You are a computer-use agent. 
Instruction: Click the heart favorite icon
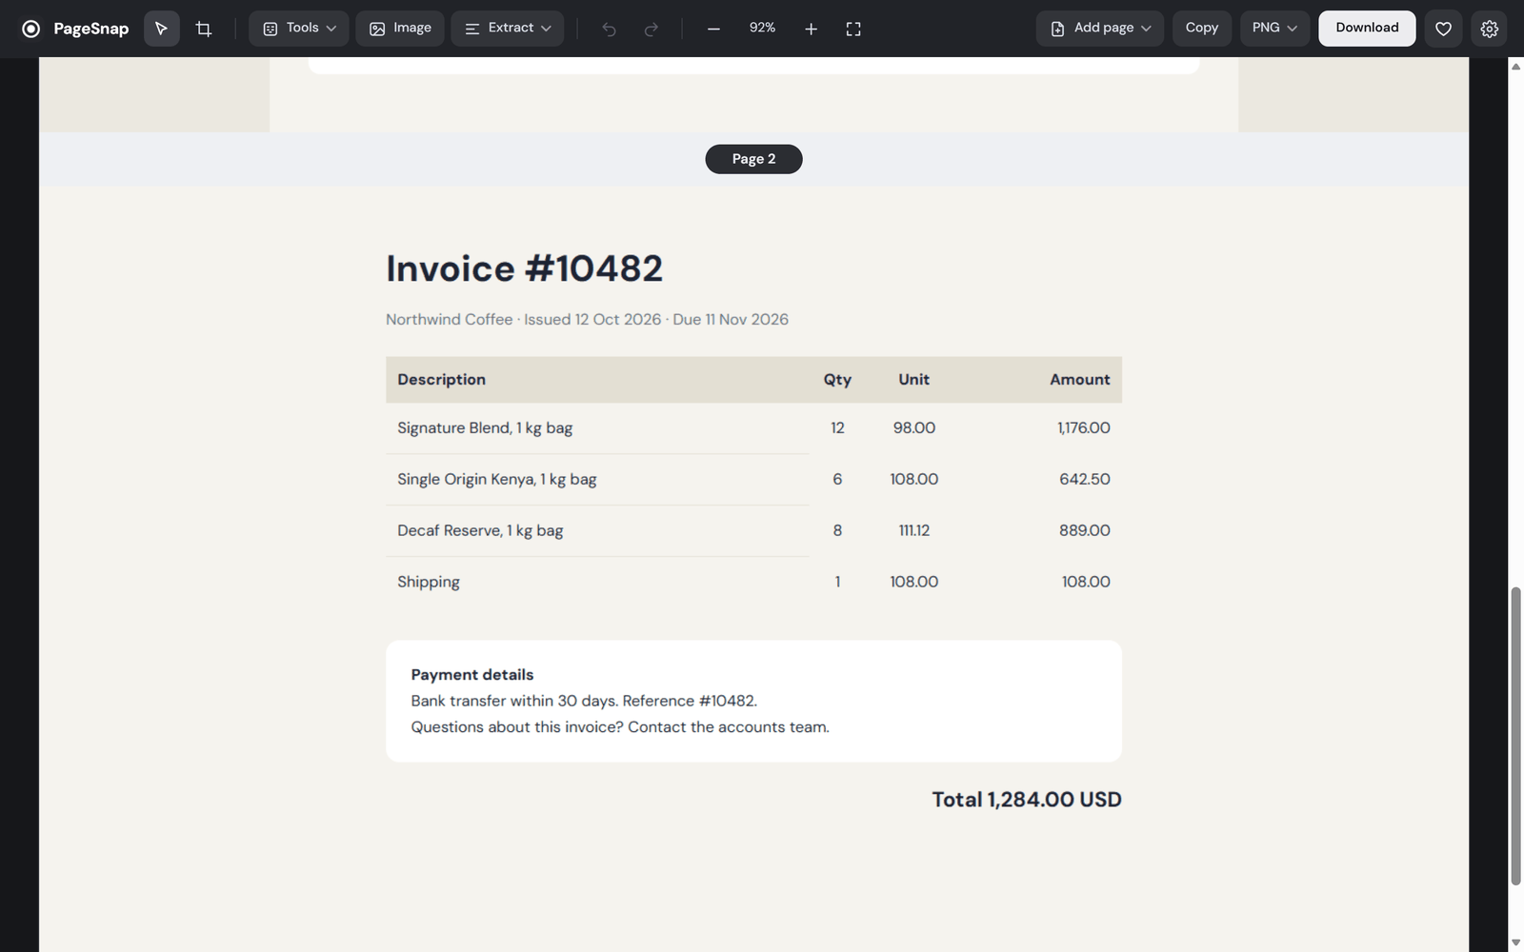tap(1443, 29)
